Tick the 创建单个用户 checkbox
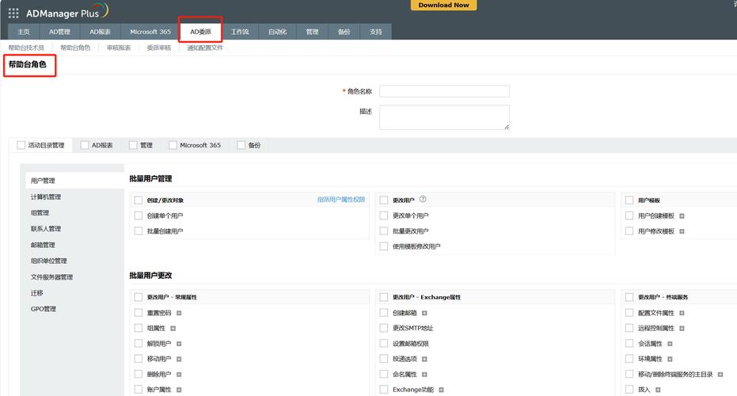 click(x=139, y=215)
